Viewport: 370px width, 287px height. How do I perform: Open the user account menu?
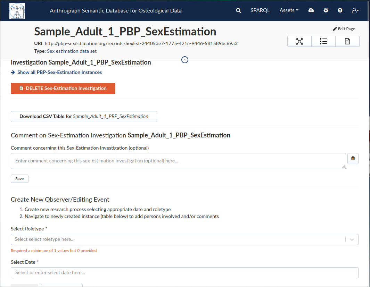pyautogui.click(x=355, y=11)
